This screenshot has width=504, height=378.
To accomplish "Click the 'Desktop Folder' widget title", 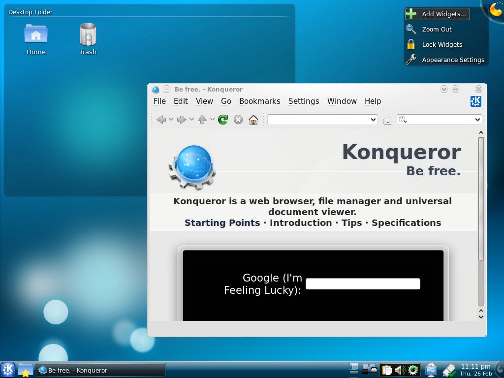I will tap(30, 12).
